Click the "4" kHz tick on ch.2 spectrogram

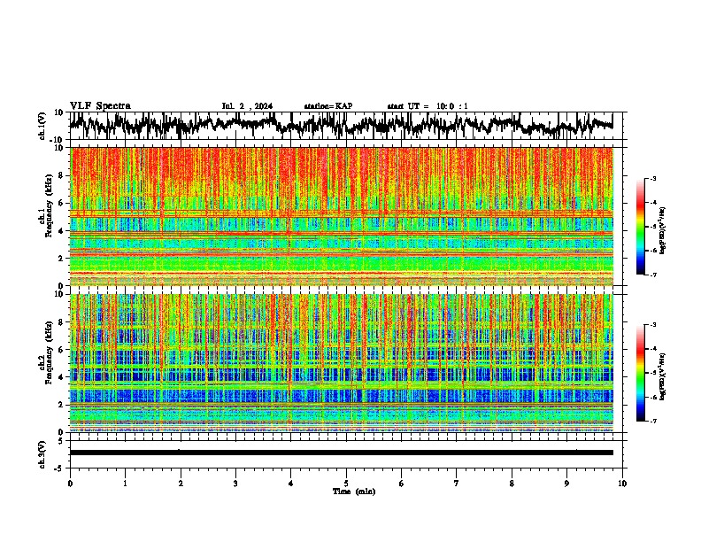[62, 377]
